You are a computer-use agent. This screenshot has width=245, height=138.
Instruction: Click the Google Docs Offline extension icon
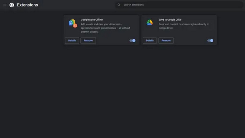click(73, 23)
